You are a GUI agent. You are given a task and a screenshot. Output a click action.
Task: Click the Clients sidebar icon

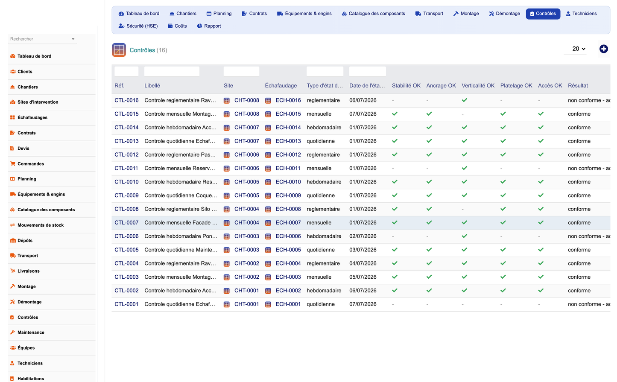(13, 72)
